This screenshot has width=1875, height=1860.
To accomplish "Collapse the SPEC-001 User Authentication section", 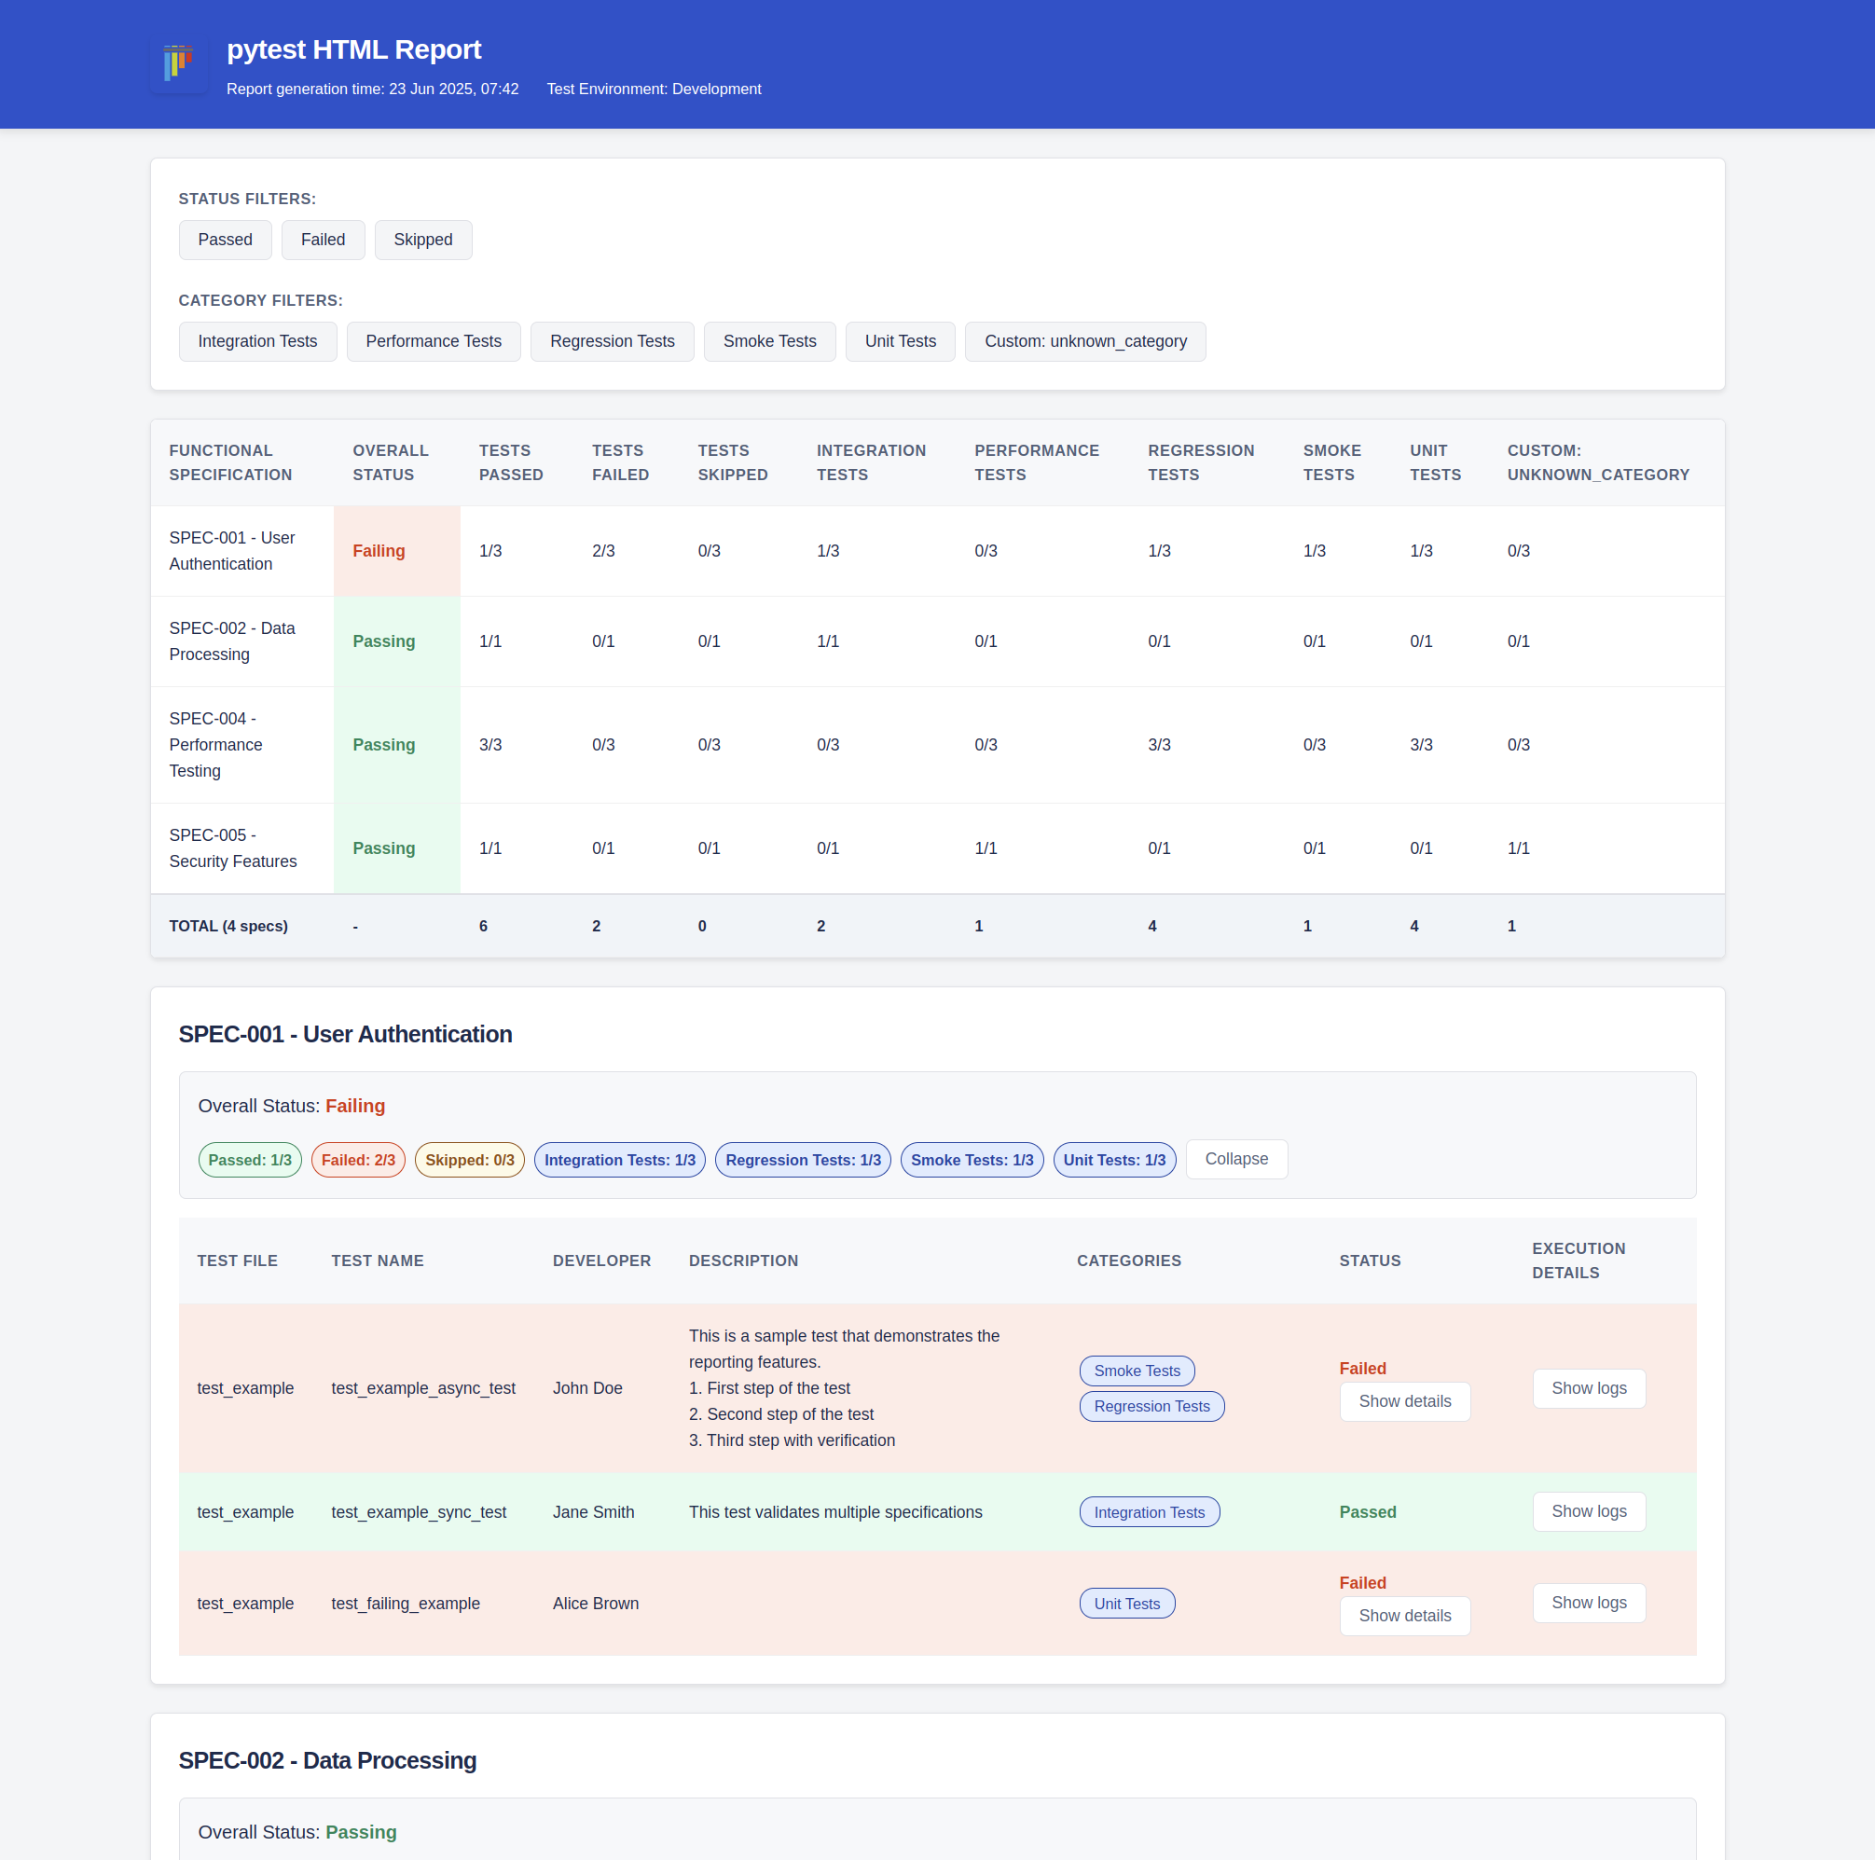I will point(1236,1159).
